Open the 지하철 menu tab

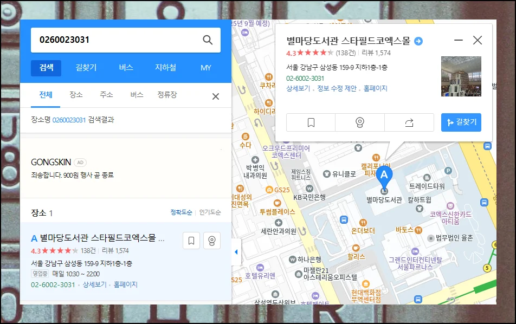(x=165, y=68)
